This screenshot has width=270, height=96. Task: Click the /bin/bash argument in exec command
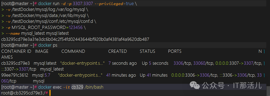pyautogui.click(x=94, y=87)
